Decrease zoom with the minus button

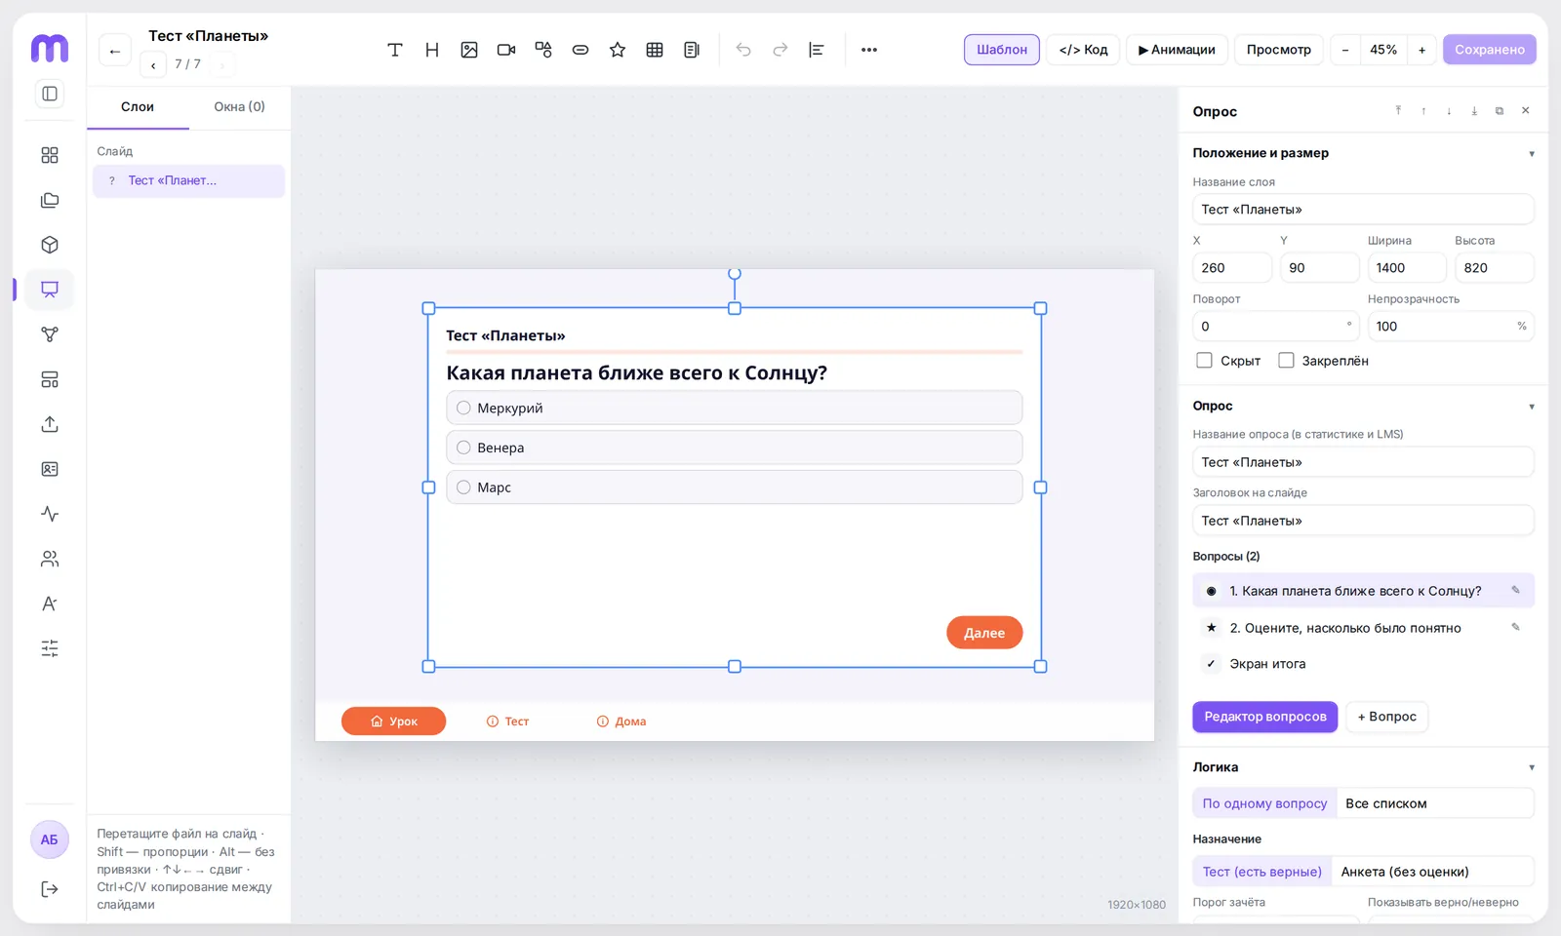coord(1345,50)
